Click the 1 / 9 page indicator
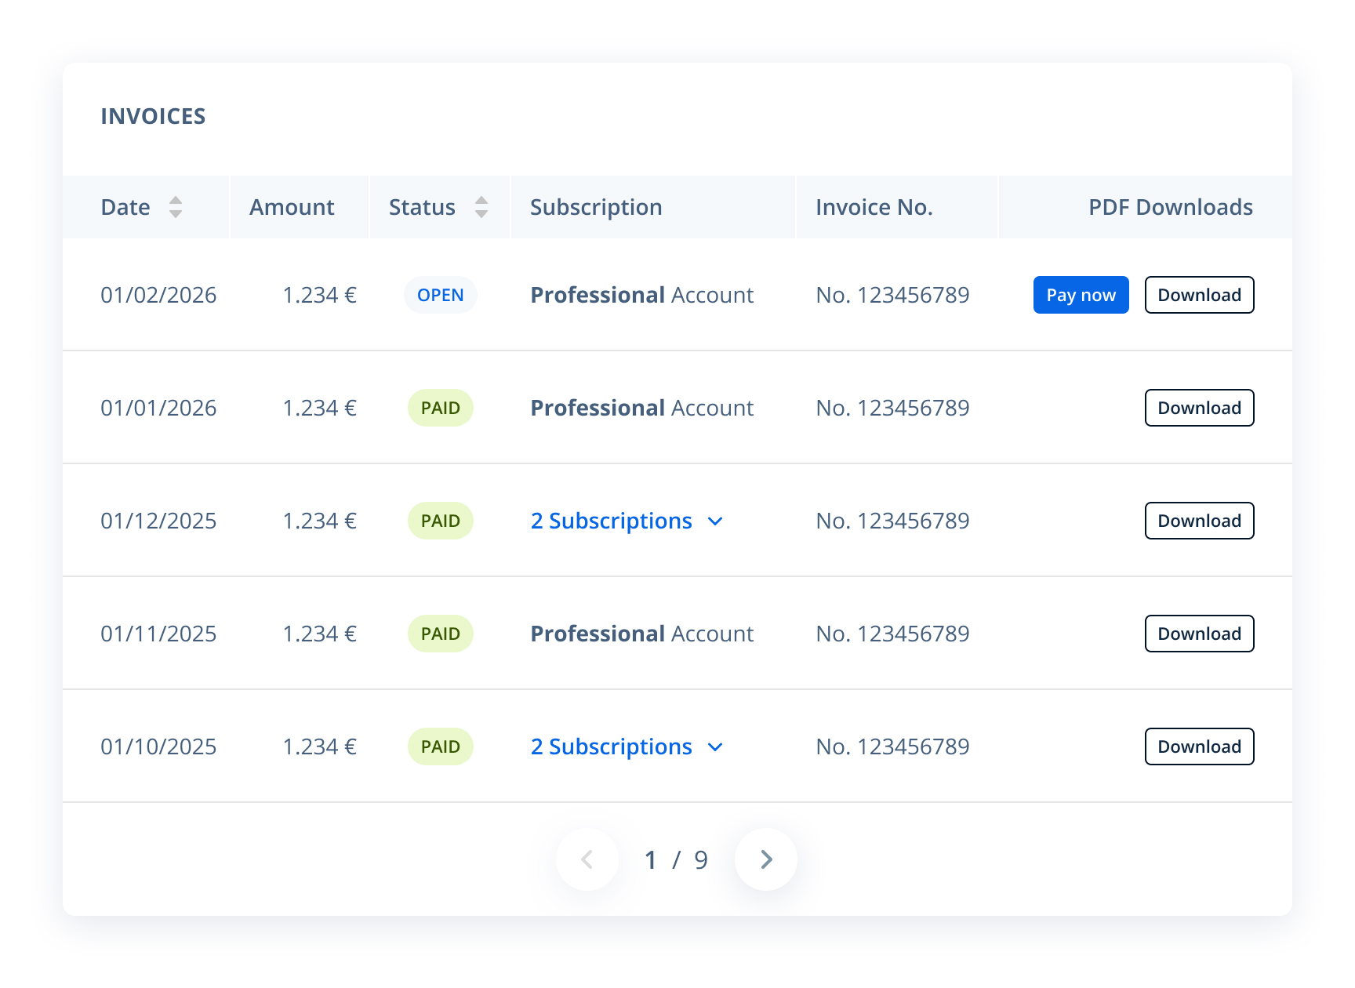Image resolution: width=1355 pixels, height=988 pixels. (x=676, y=860)
